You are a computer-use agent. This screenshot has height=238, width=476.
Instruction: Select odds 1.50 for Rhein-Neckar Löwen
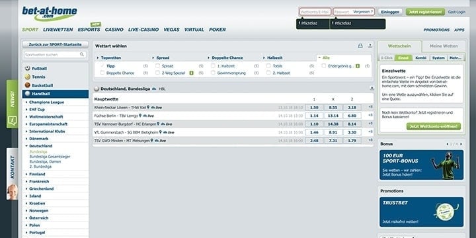tap(314, 108)
